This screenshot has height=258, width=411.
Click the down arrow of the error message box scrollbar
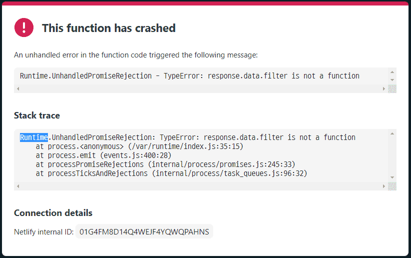tap(392, 80)
